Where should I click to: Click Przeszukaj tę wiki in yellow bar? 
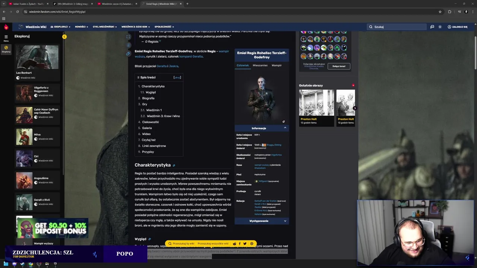coord(181,243)
